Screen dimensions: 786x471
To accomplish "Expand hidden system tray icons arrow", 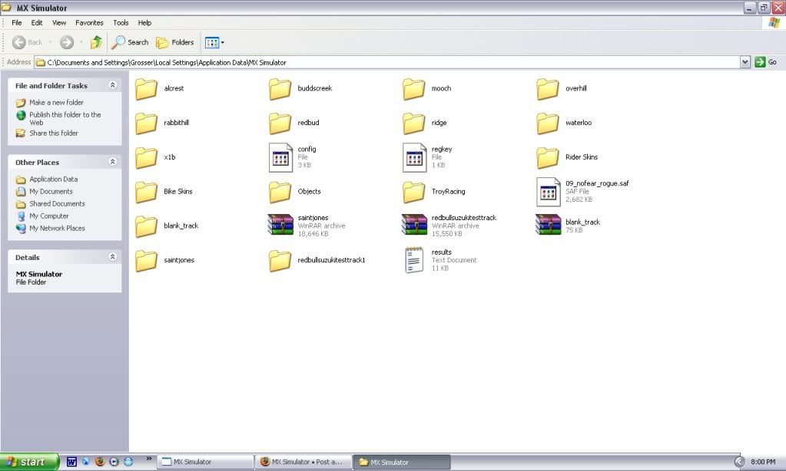I will click(739, 462).
